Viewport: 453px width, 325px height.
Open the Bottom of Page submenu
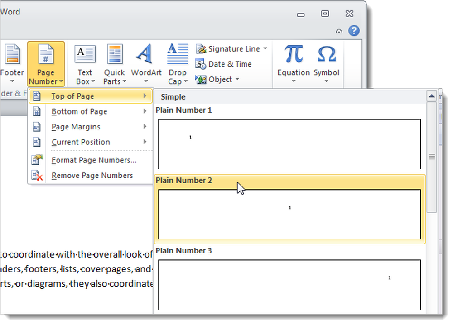click(91, 111)
